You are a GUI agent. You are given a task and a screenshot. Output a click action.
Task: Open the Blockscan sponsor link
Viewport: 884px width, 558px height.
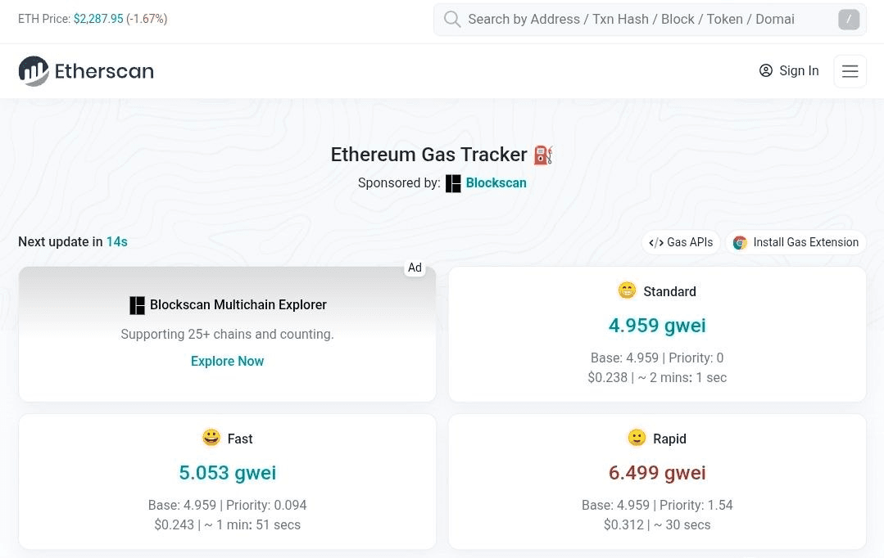pyautogui.click(x=496, y=183)
